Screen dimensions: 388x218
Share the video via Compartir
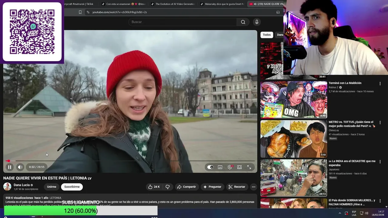tap(186, 187)
